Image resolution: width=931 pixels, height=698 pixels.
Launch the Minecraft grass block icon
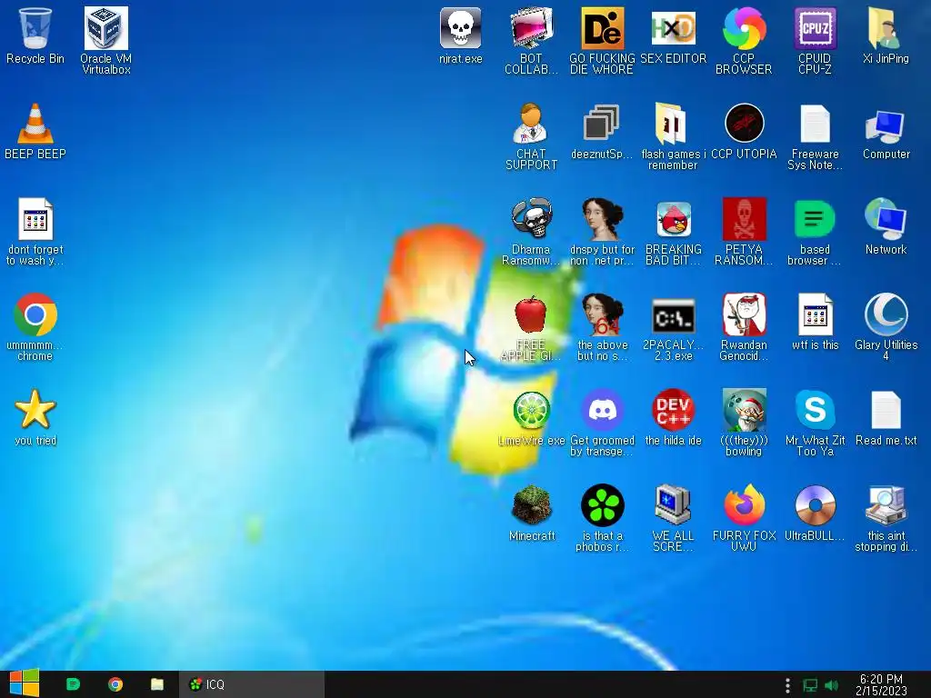(x=531, y=505)
